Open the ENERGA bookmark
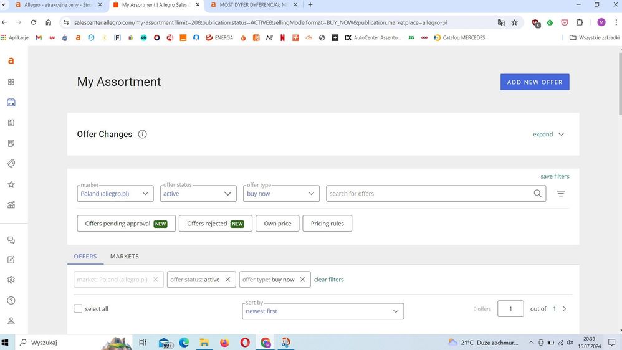Image resolution: width=622 pixels, height=350 pixels. (x=219, y=37)
